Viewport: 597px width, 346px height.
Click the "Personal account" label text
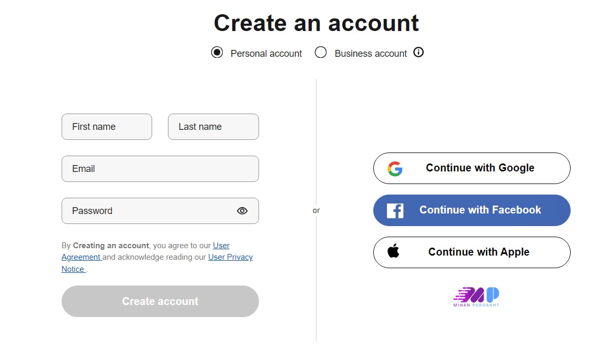click(x=266, y=54)
